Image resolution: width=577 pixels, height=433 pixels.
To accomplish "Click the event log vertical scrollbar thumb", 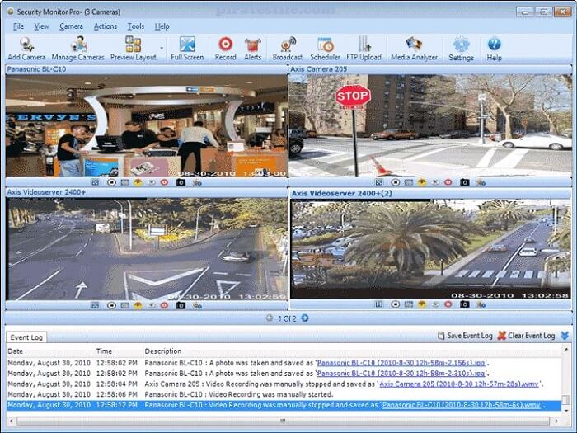I will (566, 399).
